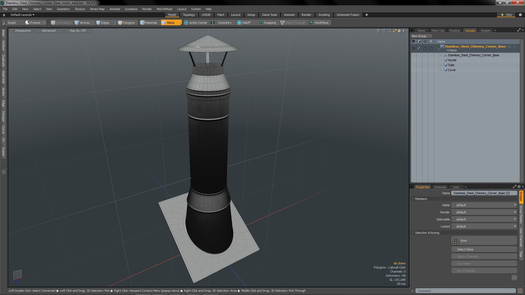
Task: Click the Root hierarchy icon button
Action: pos(484,241)
